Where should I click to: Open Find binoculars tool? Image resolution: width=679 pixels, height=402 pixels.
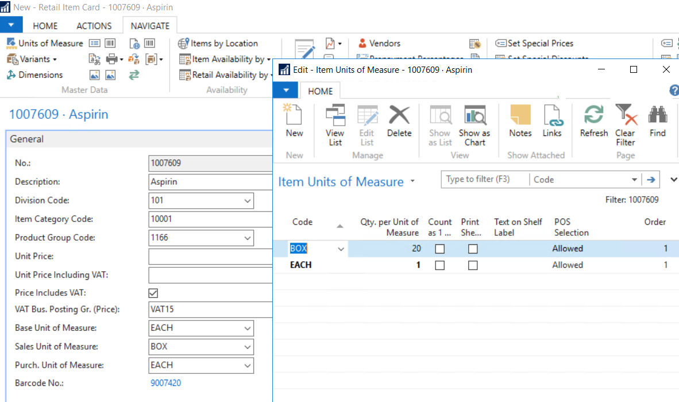pyautogui.click(x=657, y=120)
